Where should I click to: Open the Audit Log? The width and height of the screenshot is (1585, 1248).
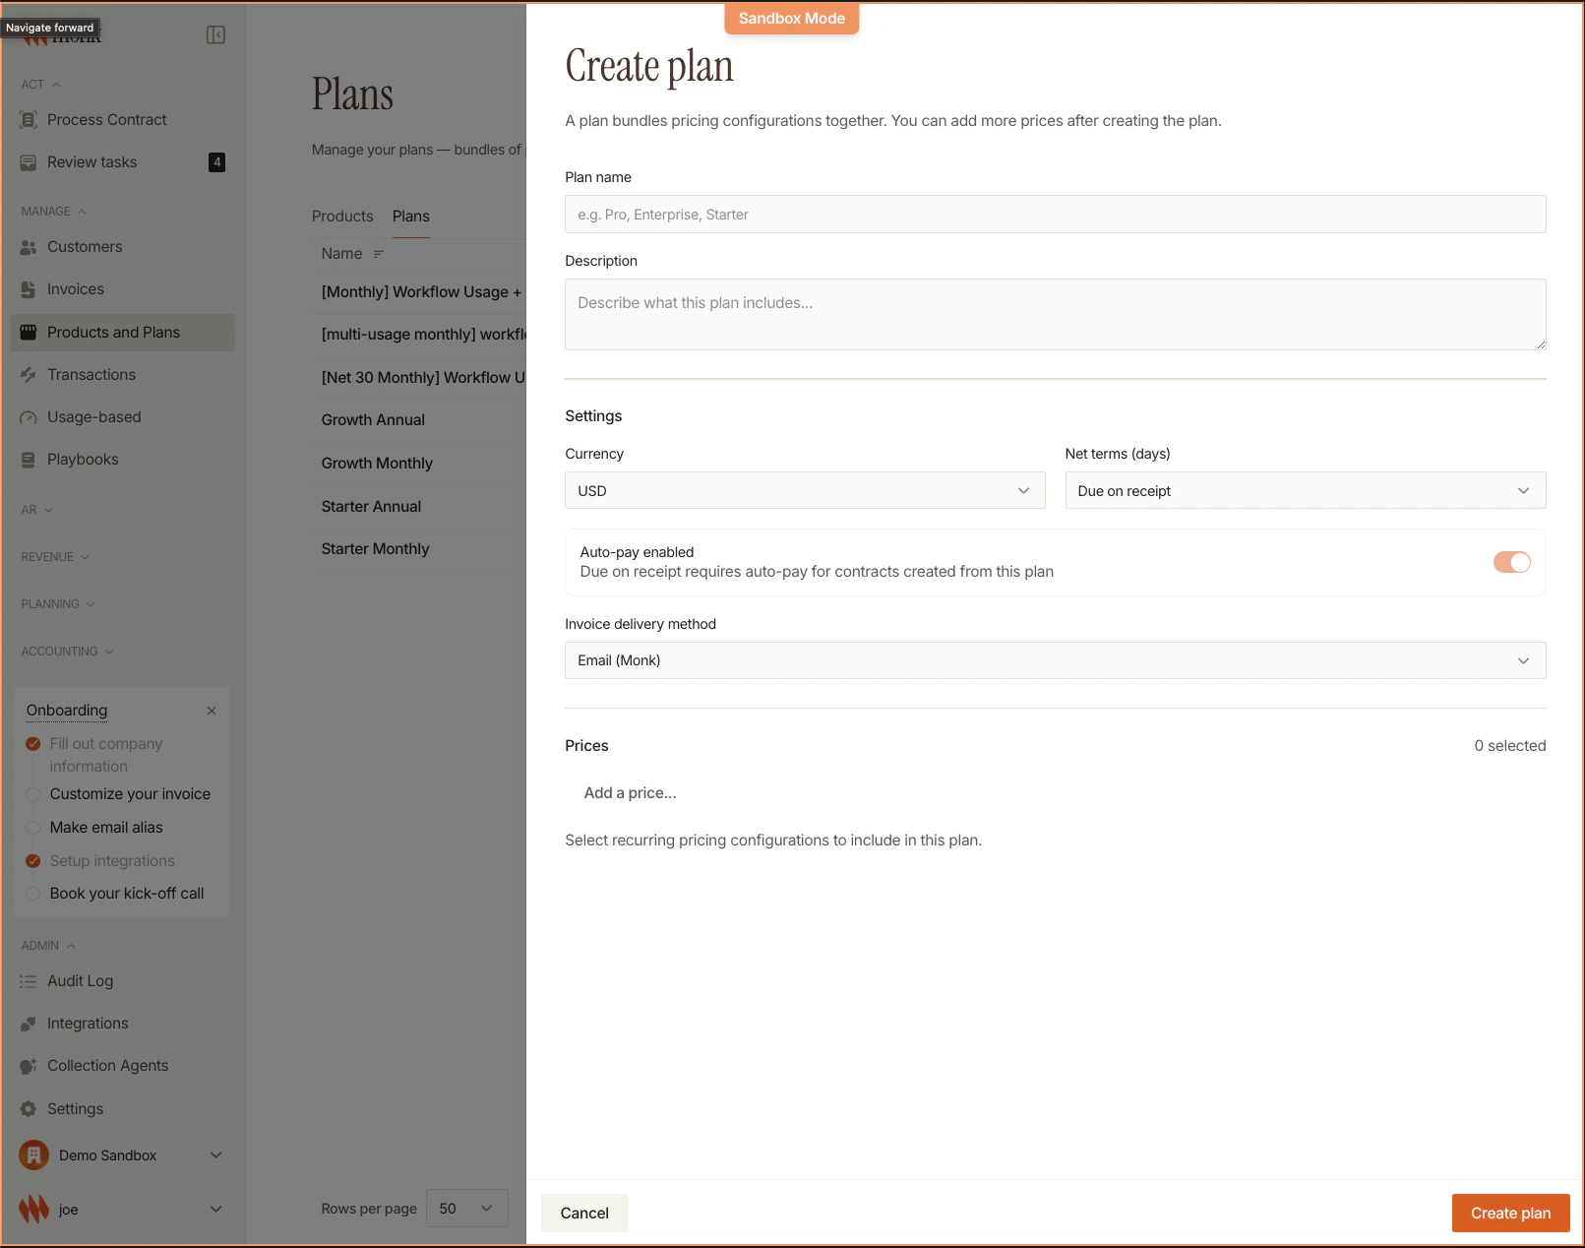pyautogui.click(x=81, y=980)
